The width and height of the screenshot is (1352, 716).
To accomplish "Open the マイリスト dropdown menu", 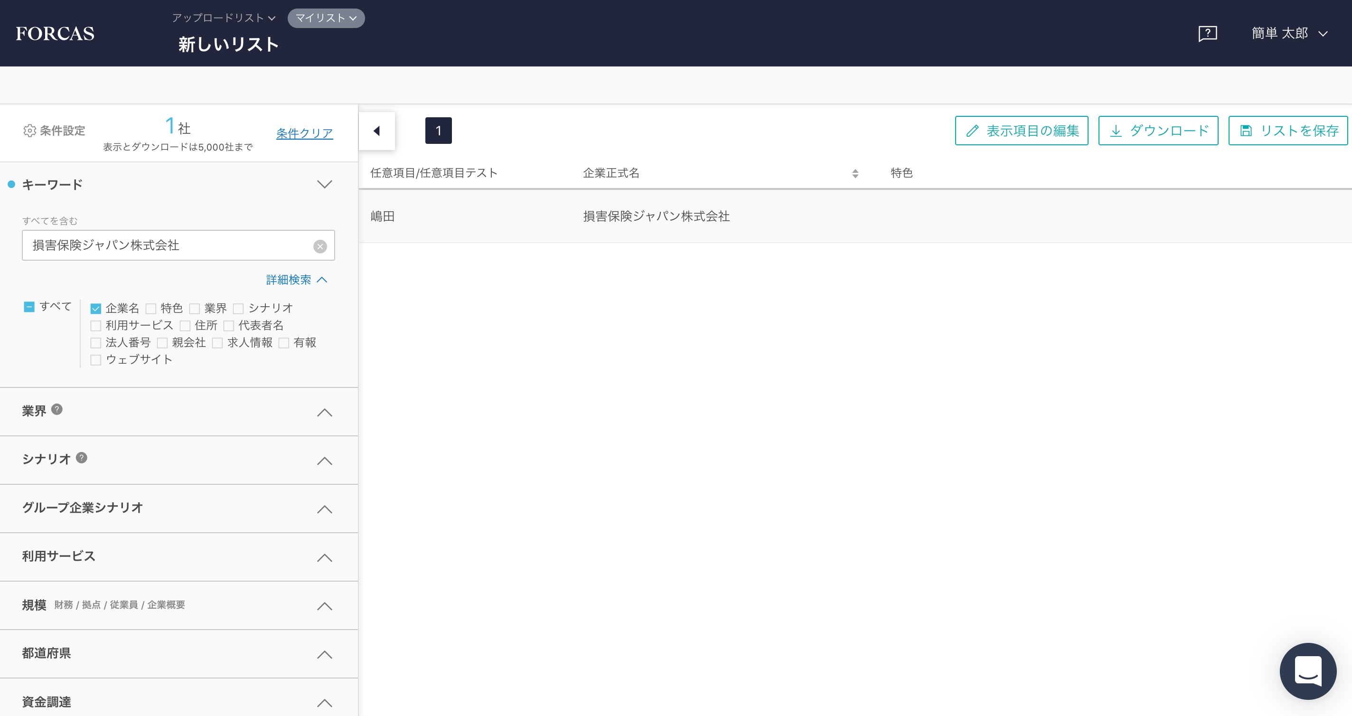I will [326, 18].
